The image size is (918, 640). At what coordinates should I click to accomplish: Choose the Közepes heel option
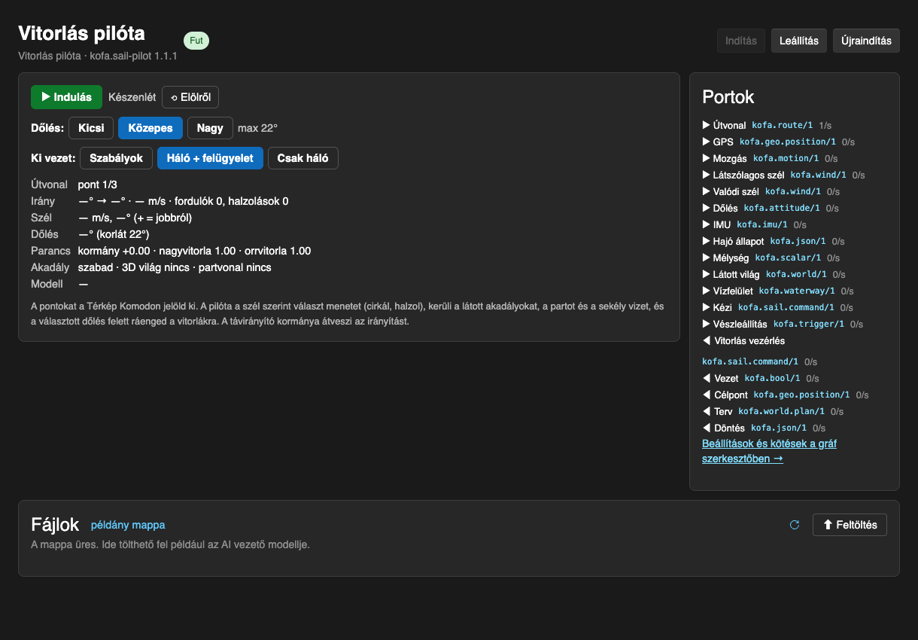pos(150,128)
